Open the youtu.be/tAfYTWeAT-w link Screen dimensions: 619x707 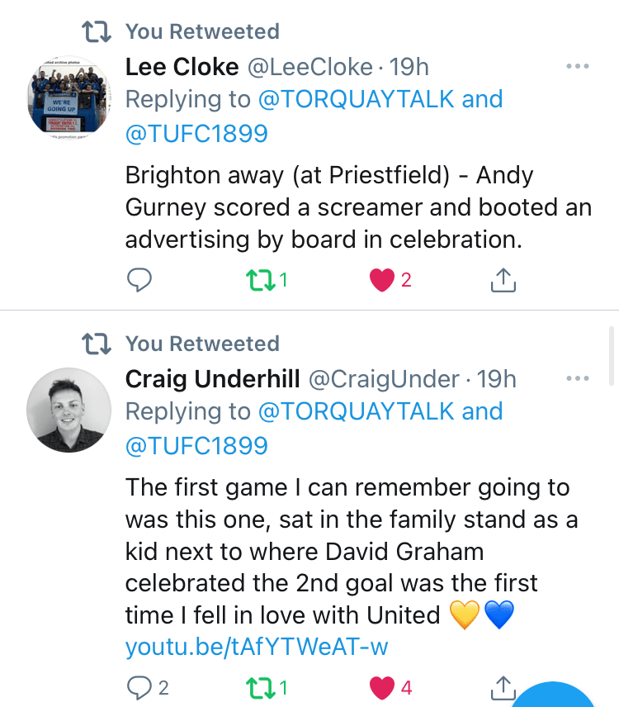click(257, 647)
